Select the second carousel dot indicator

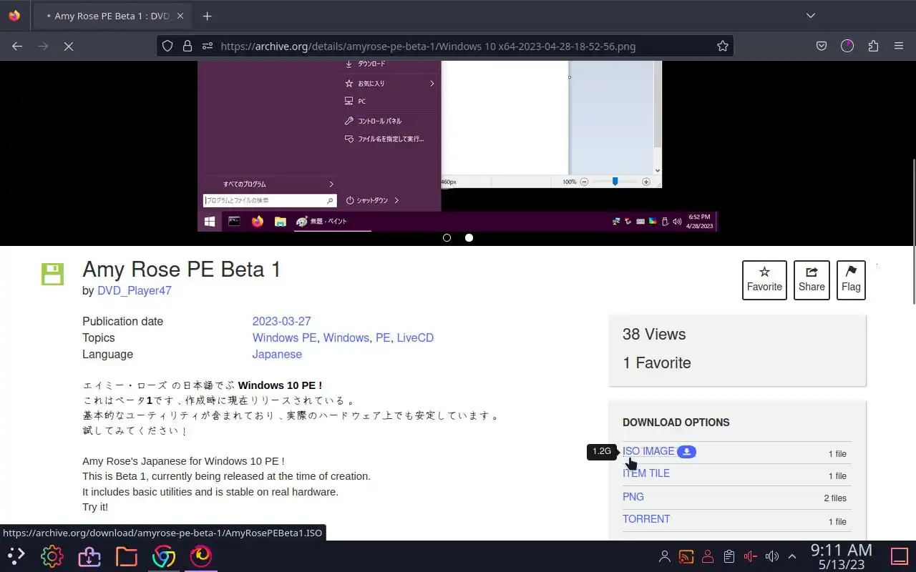pyautogui.click(x=469, y=237)
